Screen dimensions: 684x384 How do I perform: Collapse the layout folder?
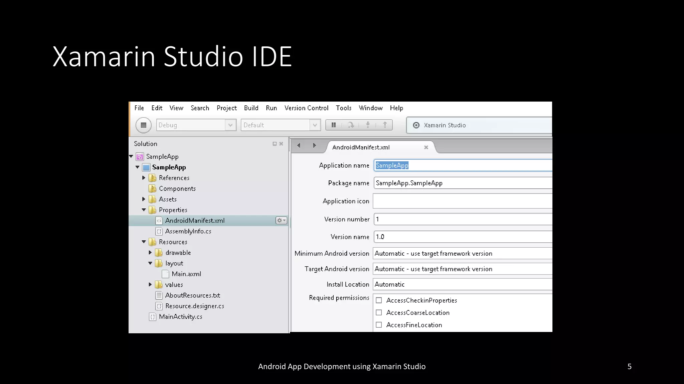tap(150, 263)
